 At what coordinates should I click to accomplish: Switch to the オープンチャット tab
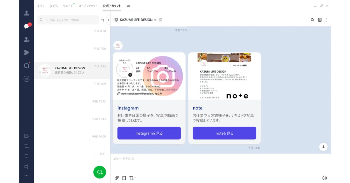point(88,6)
